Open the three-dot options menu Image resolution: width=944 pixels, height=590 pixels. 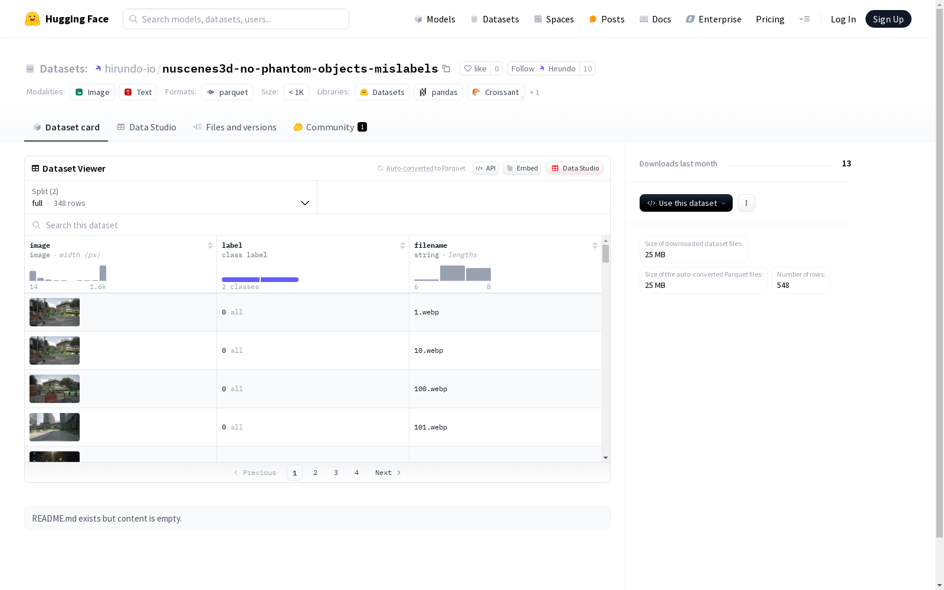click(746, 203)
